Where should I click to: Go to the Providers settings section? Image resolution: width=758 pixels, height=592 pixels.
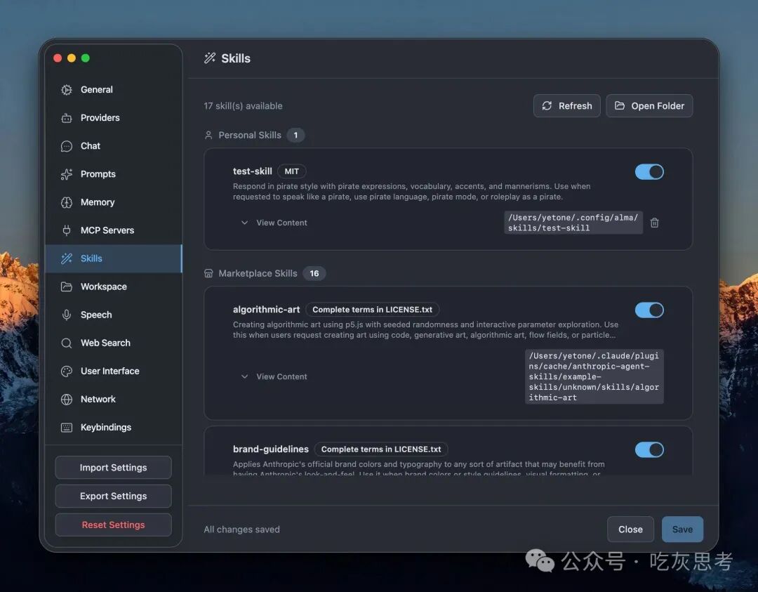pyautogui.click(x=113, y=118)
